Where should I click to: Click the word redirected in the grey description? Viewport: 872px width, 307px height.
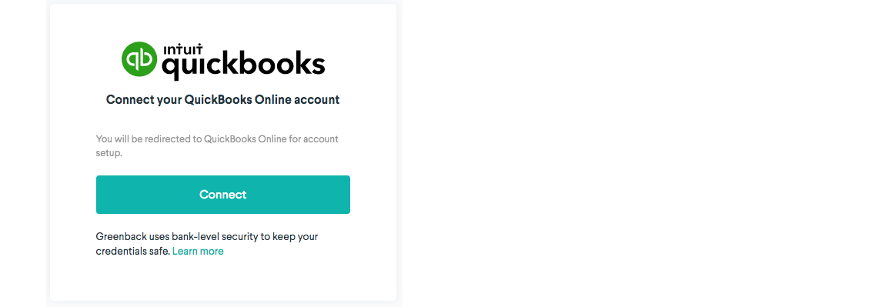169,139
